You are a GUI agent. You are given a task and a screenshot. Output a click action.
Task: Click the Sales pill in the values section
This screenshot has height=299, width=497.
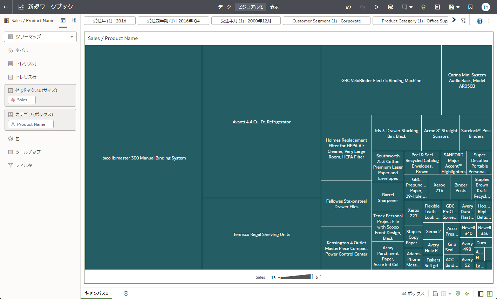pyautogui.click(x=22, y=100)
